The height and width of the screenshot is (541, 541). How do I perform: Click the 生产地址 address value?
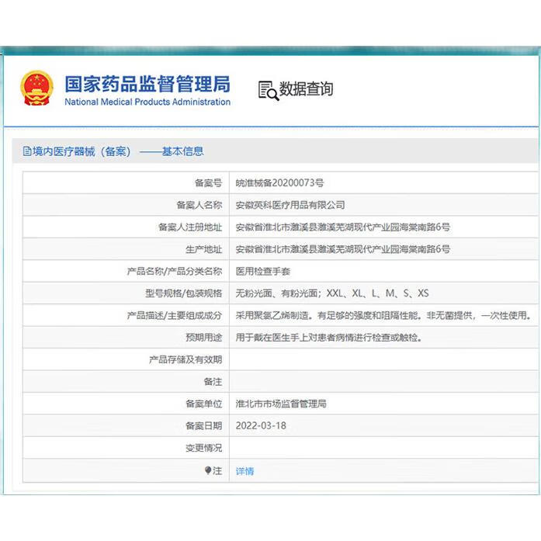point(342,249)
